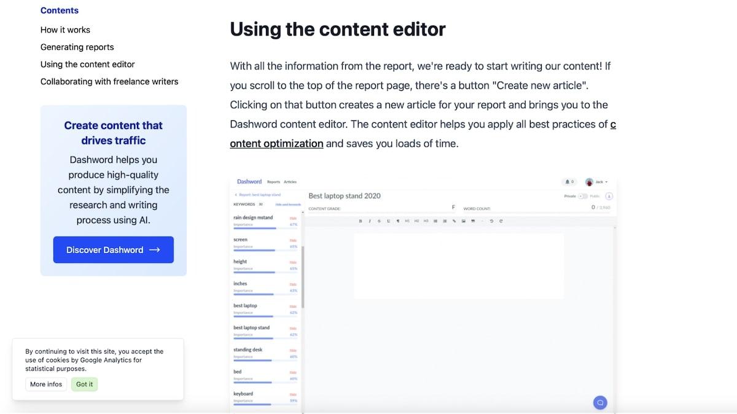Apply the H2 heading style

click(416, 221)
